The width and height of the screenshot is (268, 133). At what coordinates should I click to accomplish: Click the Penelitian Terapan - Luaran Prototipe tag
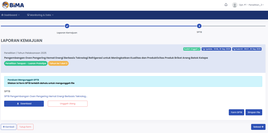click(25, 63)
